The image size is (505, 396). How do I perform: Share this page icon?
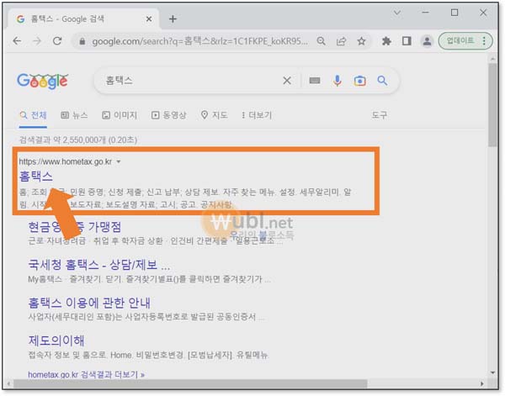tap(341, 41)
